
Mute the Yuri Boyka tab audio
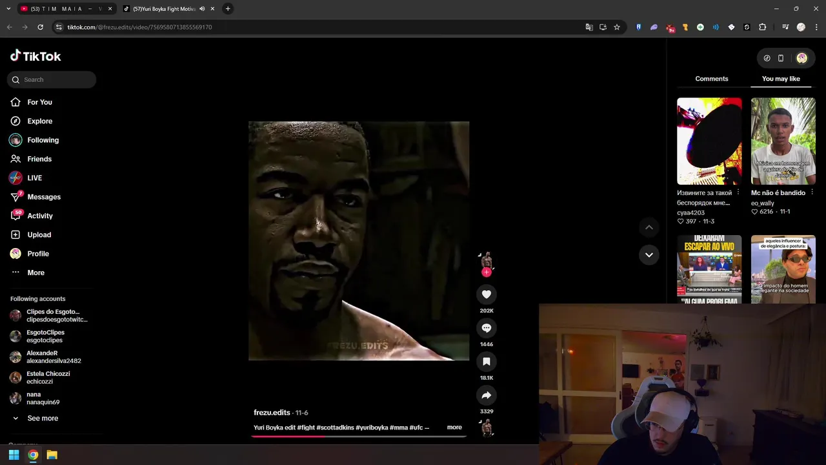click(202, 9)
